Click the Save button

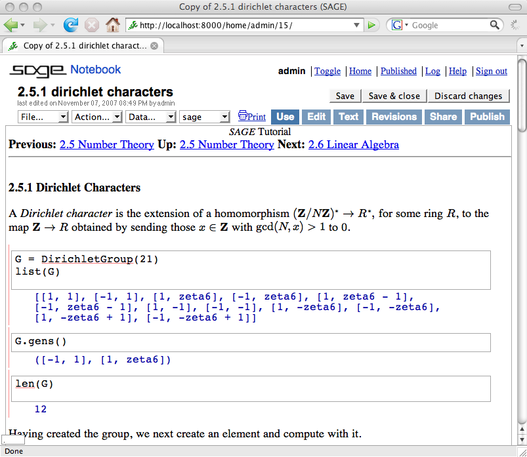[345, 96]
